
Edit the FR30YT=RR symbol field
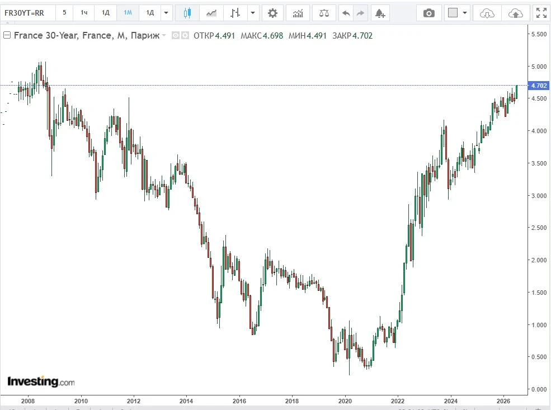(27, 13)
